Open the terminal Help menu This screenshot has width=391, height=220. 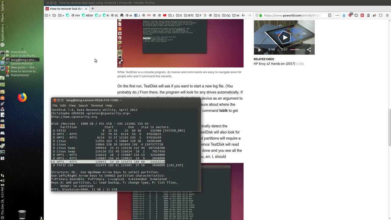coord(109,105)
